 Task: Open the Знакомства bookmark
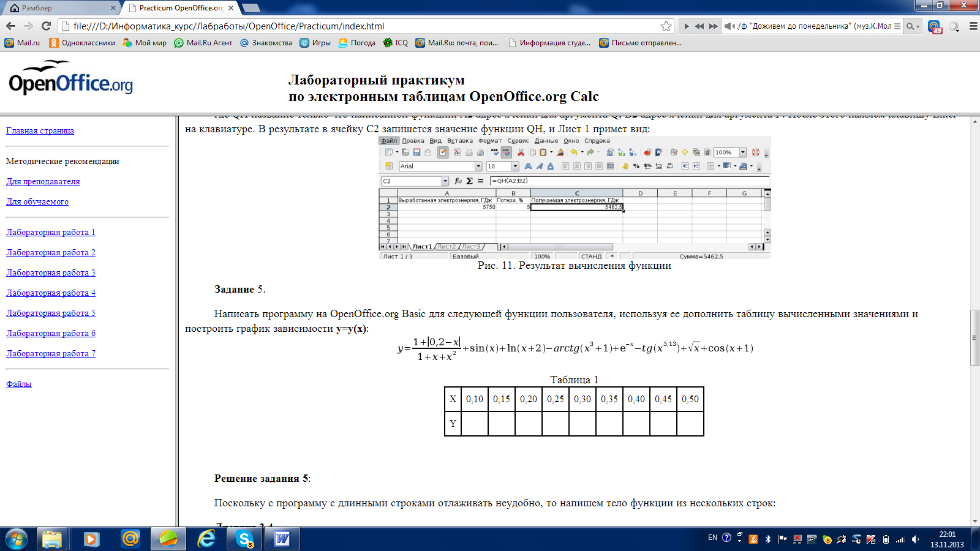[x=266, y=43]
